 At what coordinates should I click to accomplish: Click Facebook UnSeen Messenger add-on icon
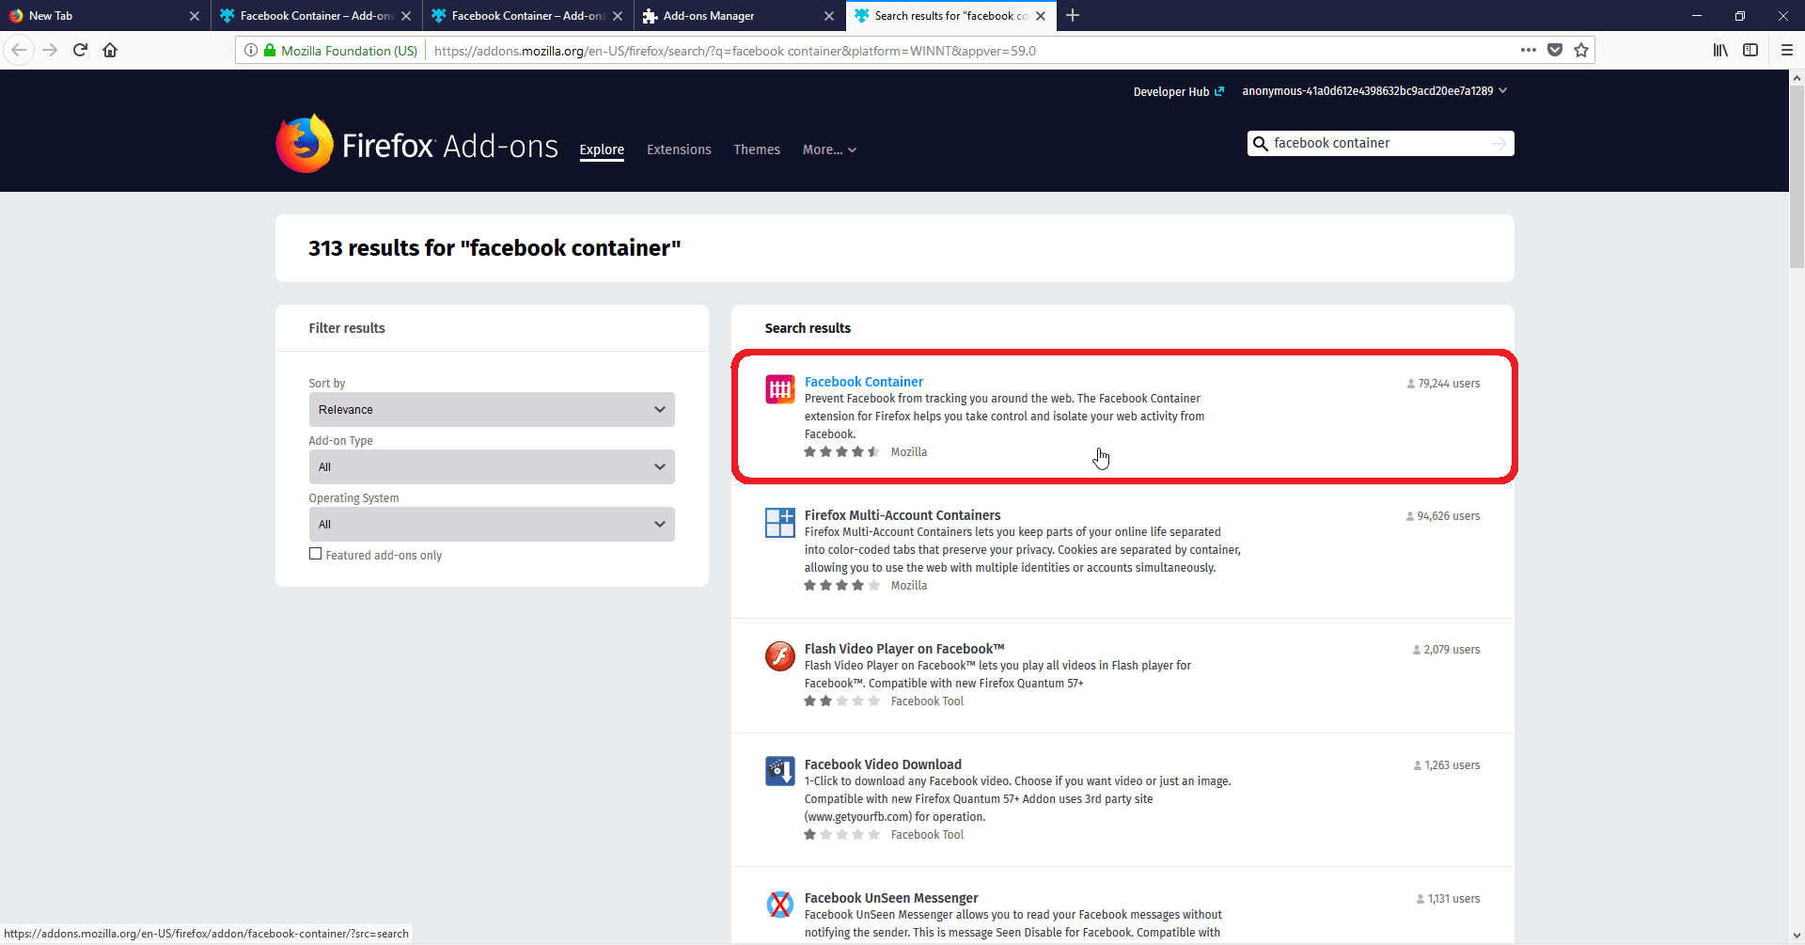(x=779, y=905)
